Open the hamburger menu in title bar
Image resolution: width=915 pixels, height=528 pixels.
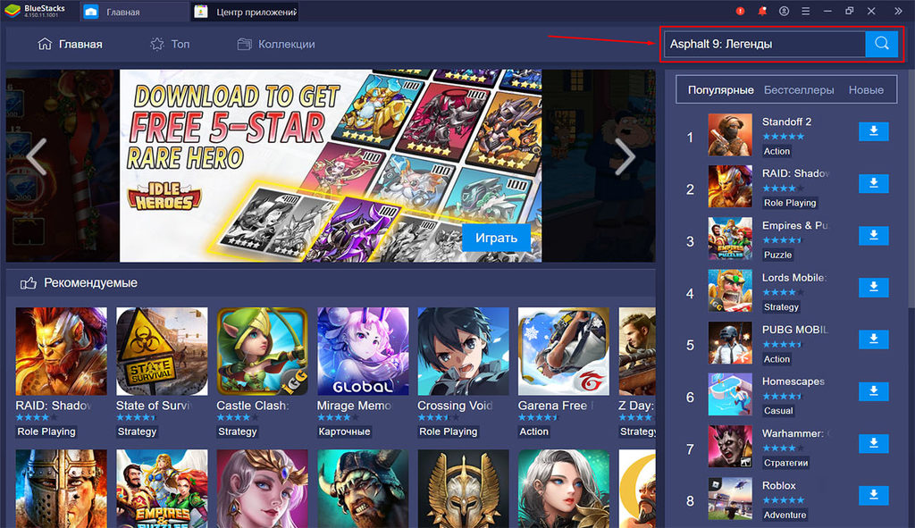[x=805, y=11]
